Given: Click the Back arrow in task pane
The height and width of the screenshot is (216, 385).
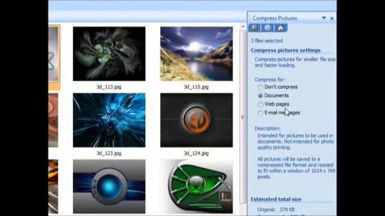Looking at the screenshot, I should (254, 28).
